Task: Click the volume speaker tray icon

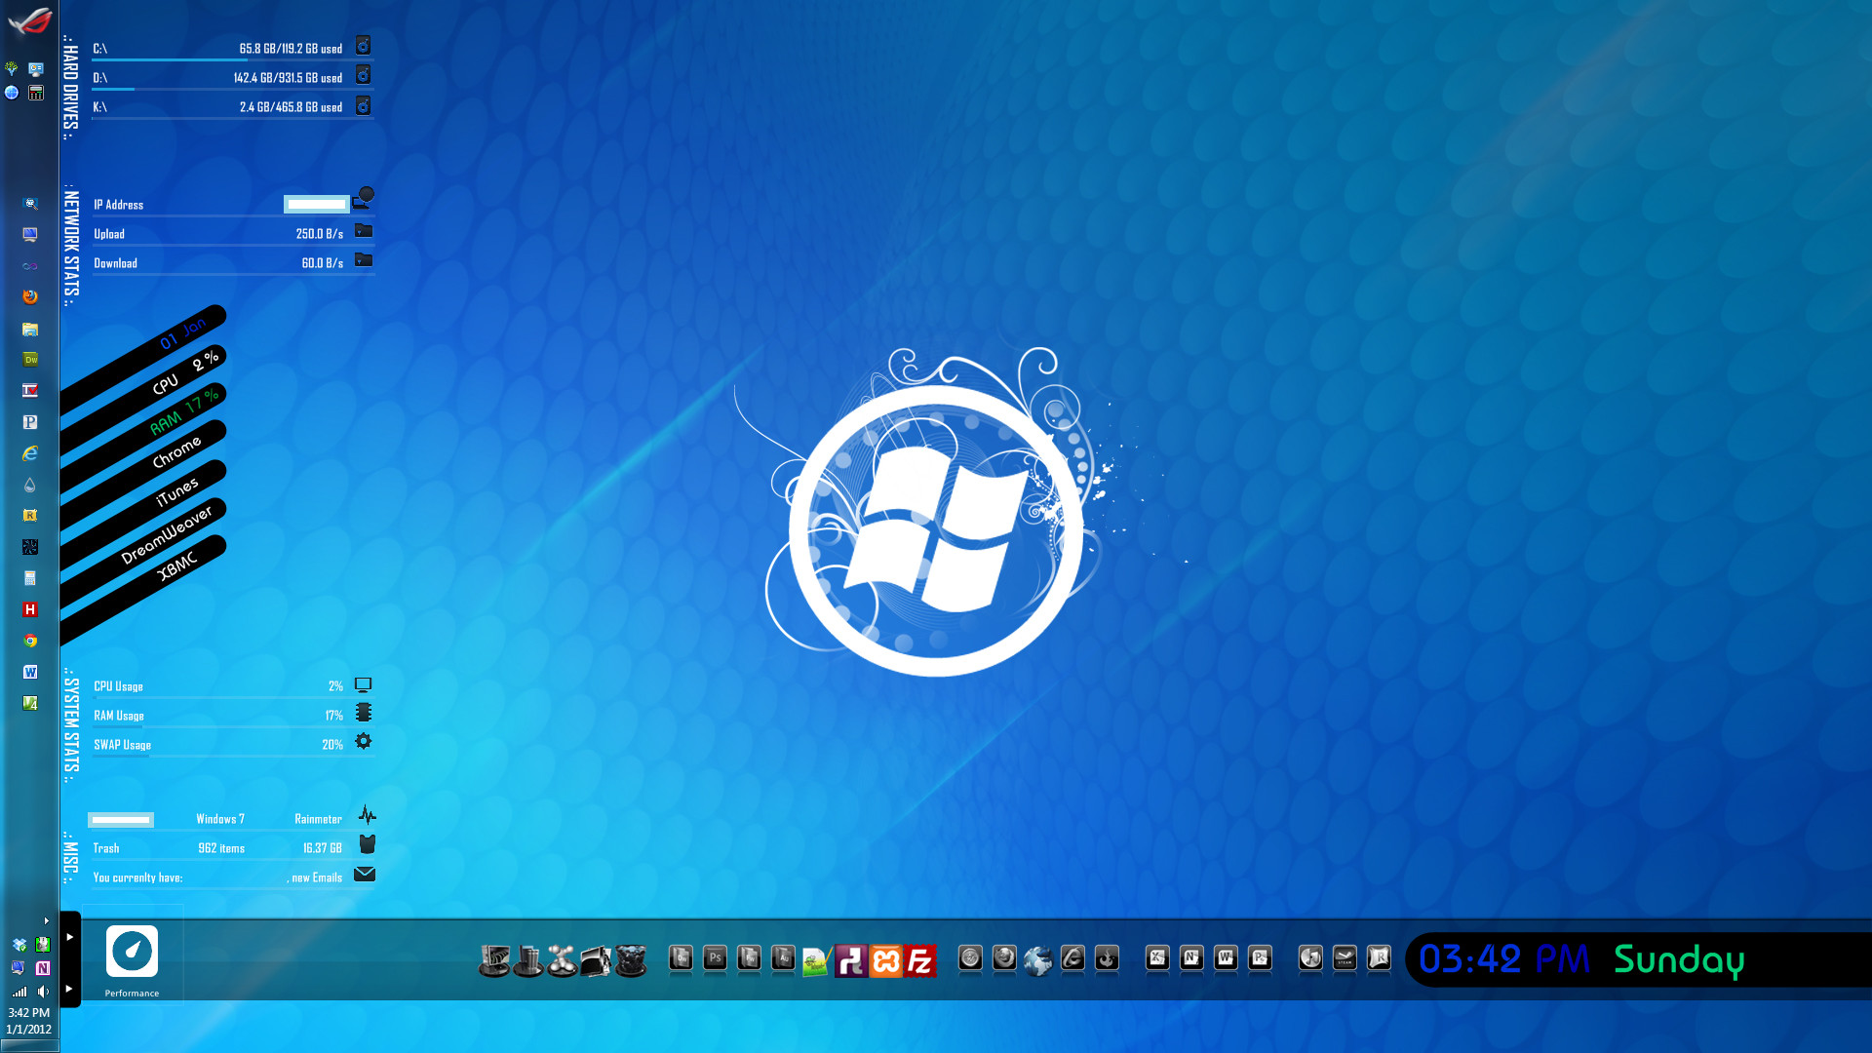Action: point(43,992)
